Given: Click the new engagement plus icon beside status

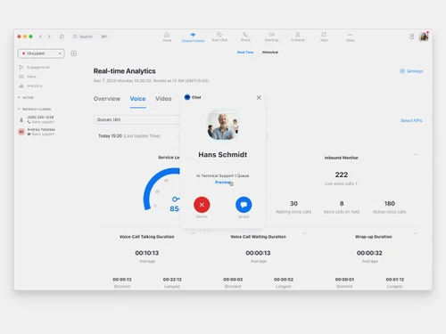Looking at the screenshot, I should tap(74, 53).
